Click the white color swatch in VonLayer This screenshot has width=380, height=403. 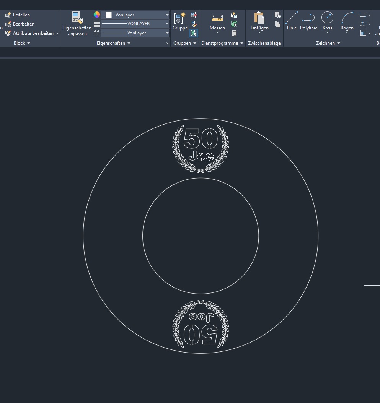pyautogui.click(x=109, y=15)
